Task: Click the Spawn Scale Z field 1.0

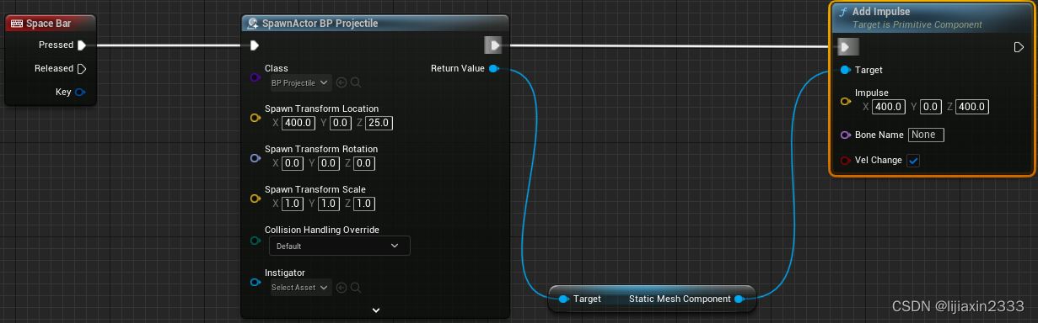Action: (x=363, y=204)
